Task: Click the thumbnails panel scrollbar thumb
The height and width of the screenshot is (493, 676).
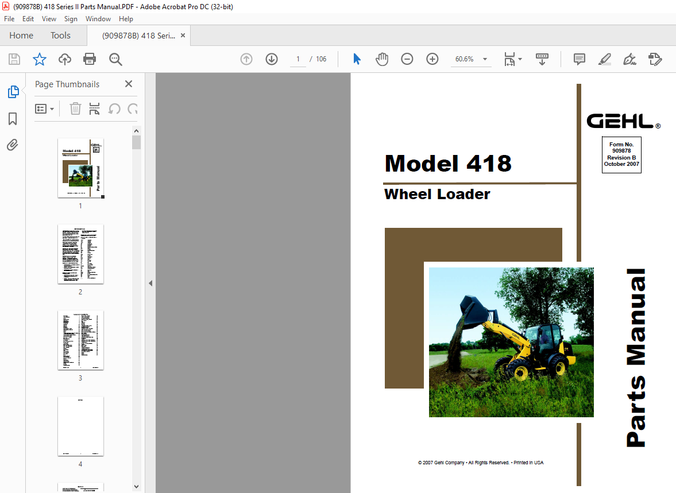Action: pyautogui.click(x=136, y=142)
